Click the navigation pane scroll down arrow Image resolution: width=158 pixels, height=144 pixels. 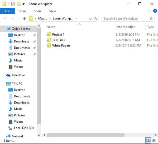tap(39, 135)
